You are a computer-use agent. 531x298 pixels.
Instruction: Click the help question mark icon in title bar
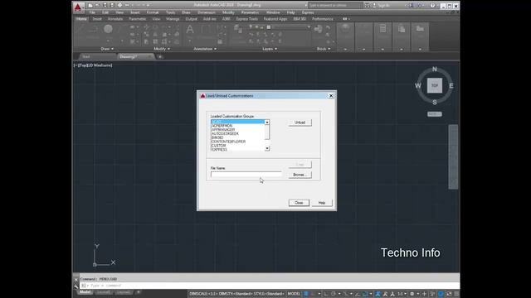(432, 6)
